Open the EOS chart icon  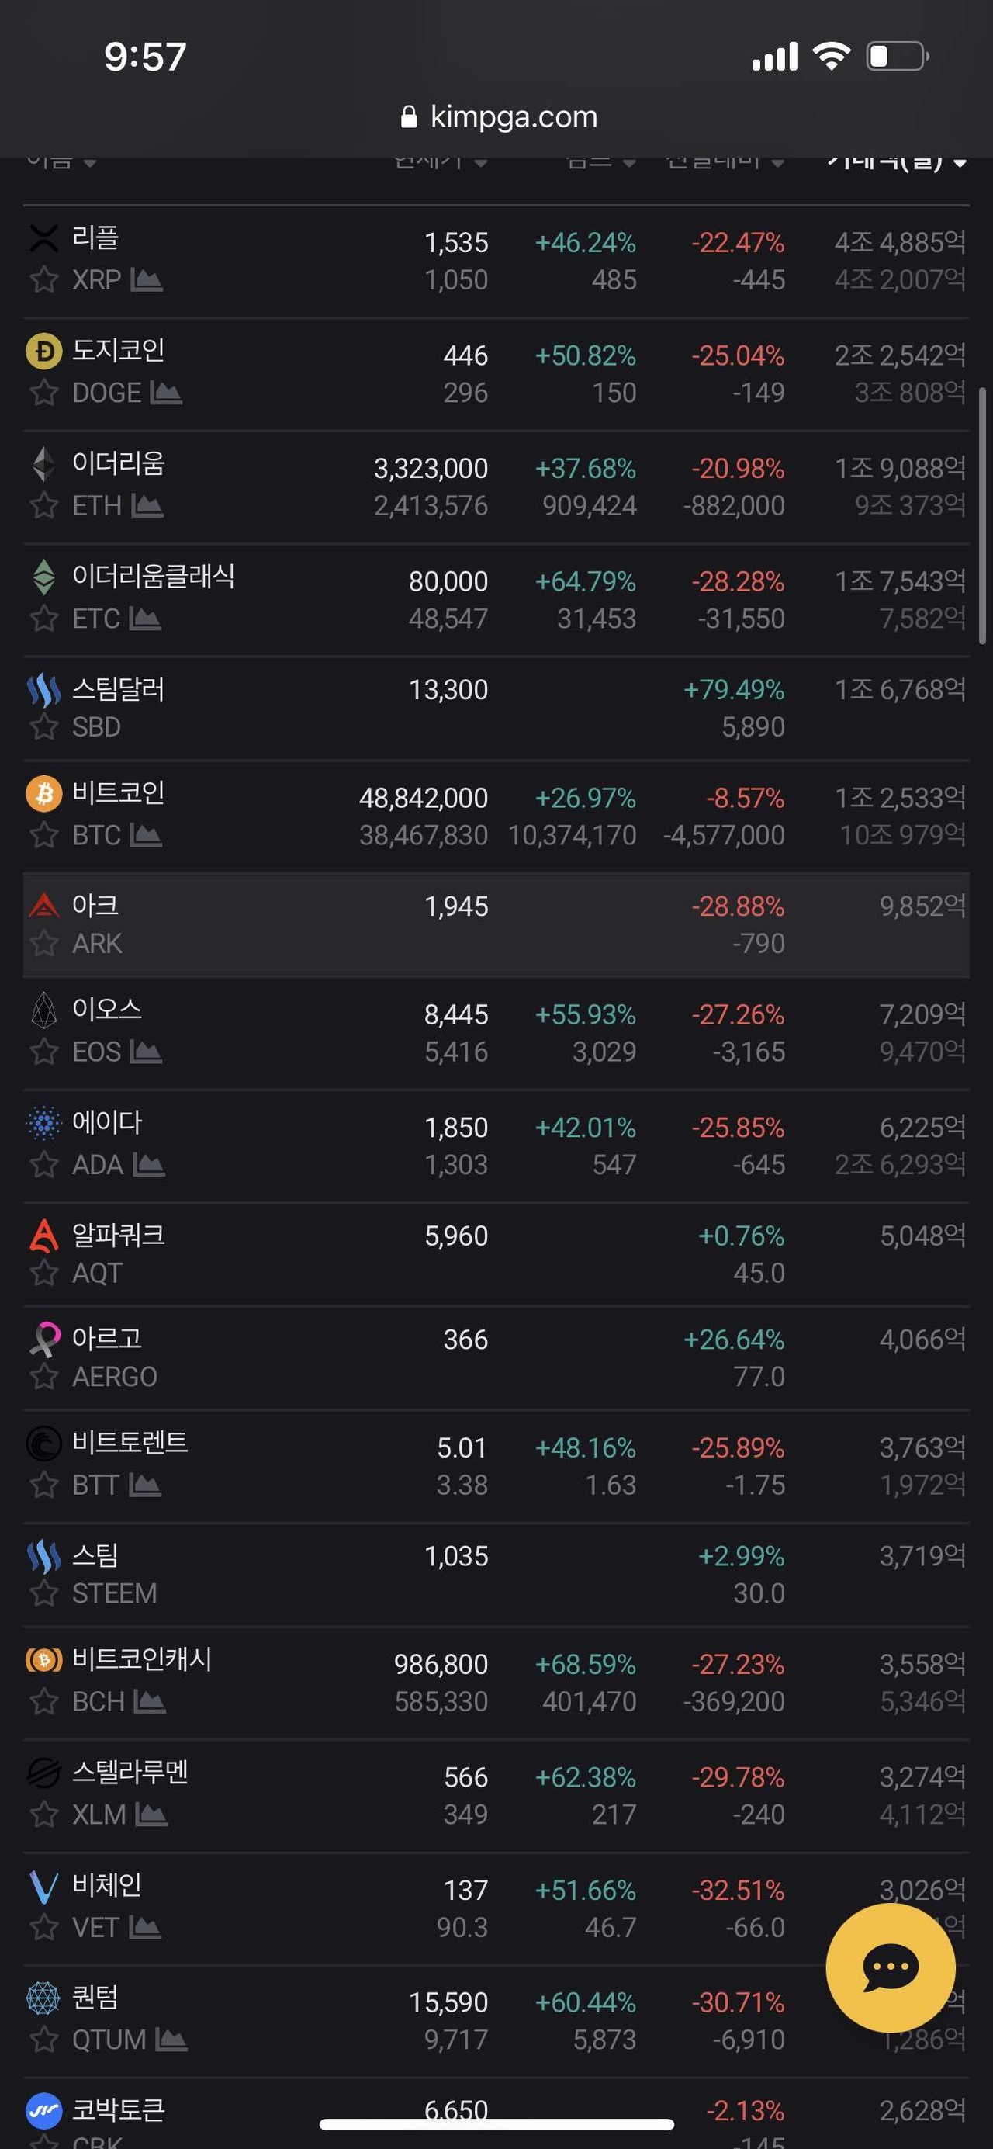(147, 1052)
